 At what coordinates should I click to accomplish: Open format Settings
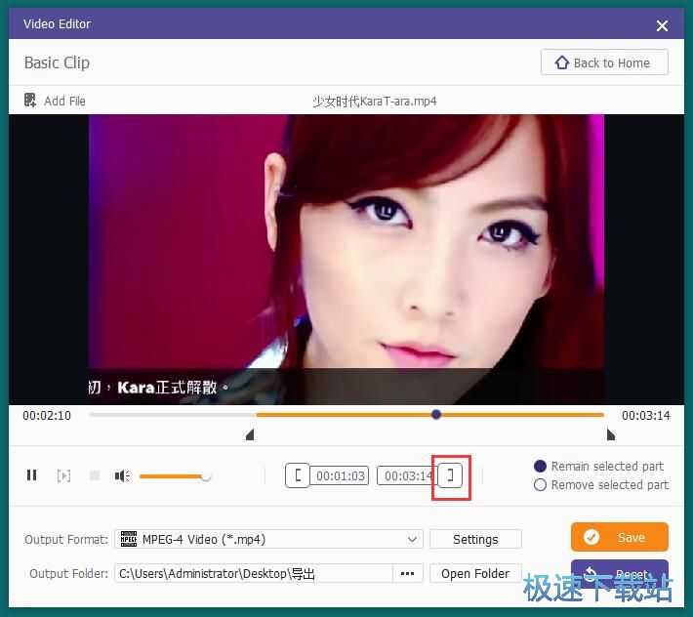475,539
